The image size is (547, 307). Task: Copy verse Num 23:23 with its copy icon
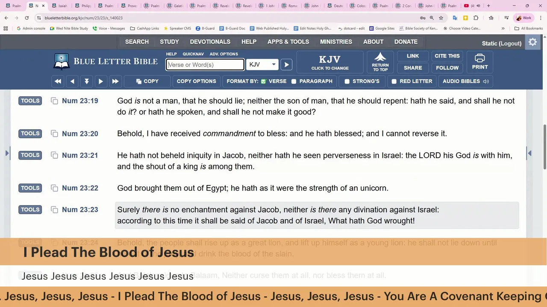54,210
